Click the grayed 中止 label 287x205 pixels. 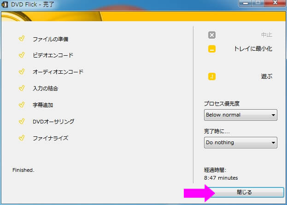(x=267, y=35)
